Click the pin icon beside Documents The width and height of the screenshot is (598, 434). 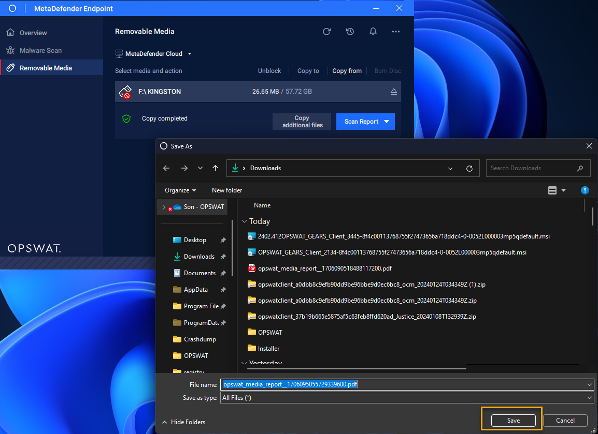tap(223, 273)
